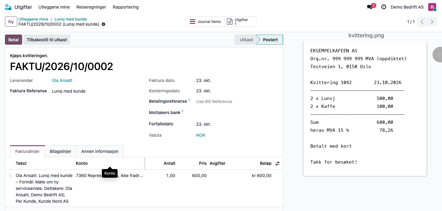Open the activities clock icon

384,7
